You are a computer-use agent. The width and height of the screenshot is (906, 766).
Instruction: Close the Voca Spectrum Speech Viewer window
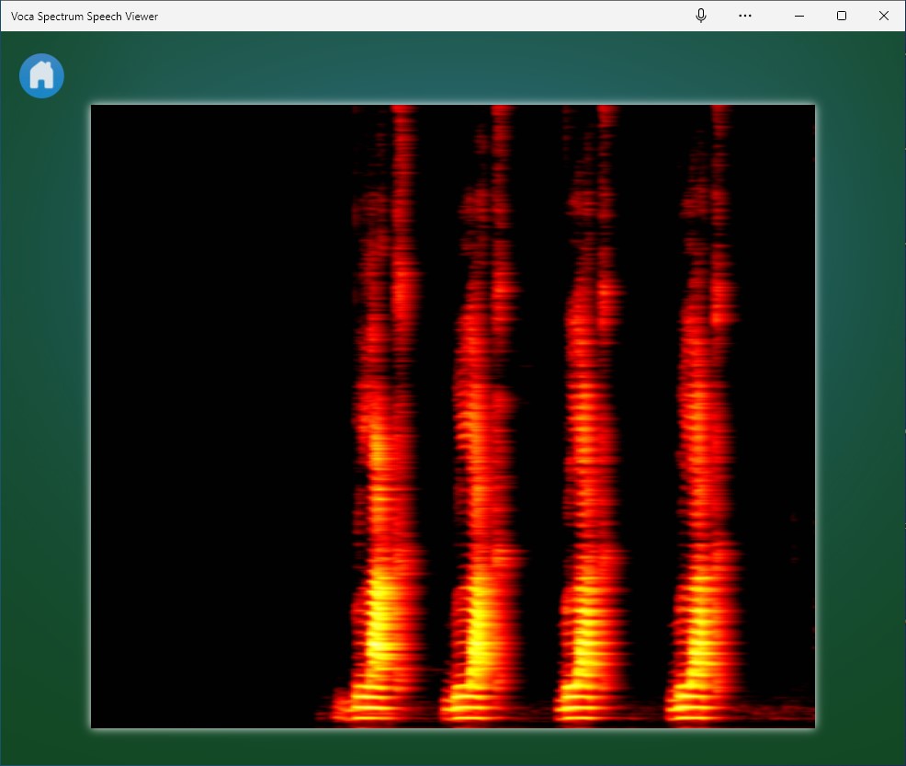coord(883,16)
